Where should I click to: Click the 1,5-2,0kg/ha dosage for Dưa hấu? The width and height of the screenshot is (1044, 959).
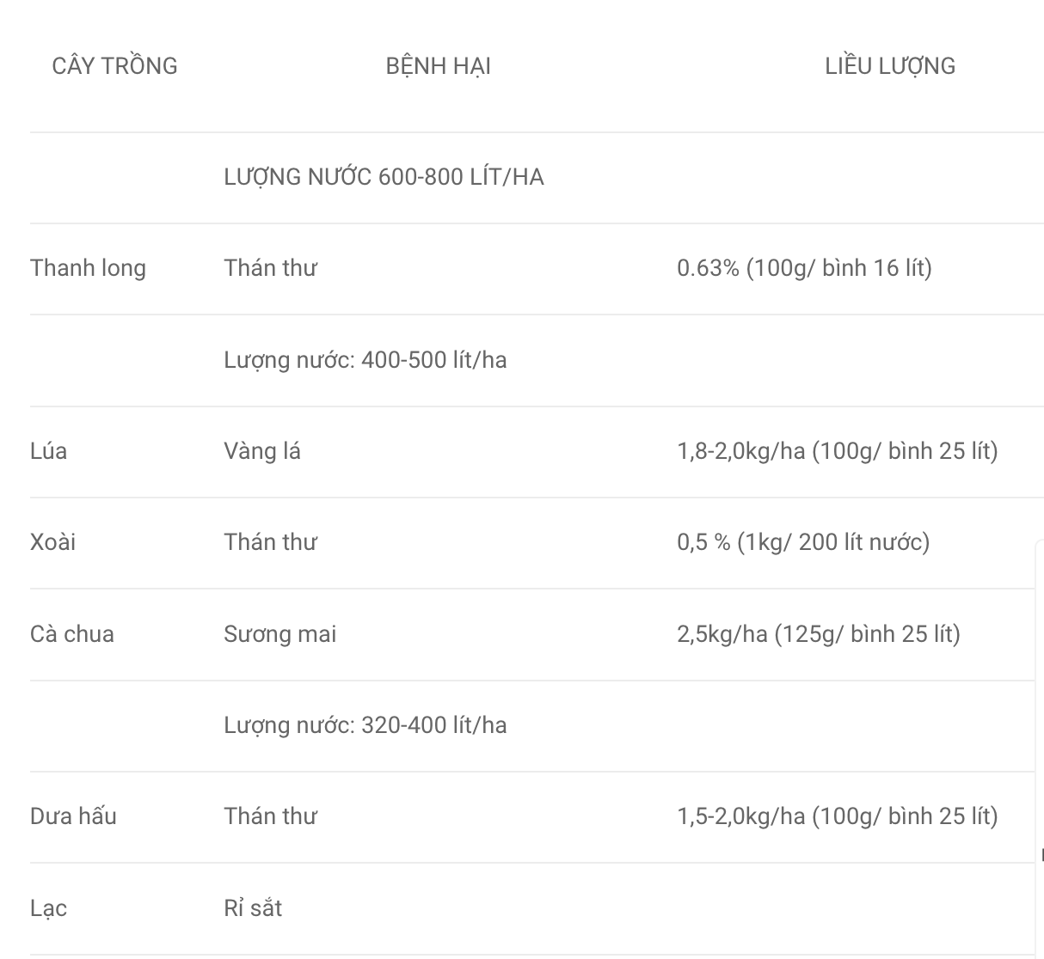tap(837, 816)
